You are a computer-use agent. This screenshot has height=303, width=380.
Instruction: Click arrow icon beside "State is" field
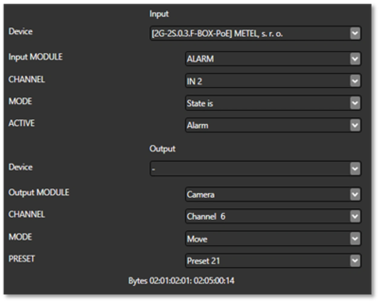pos(355,103)
